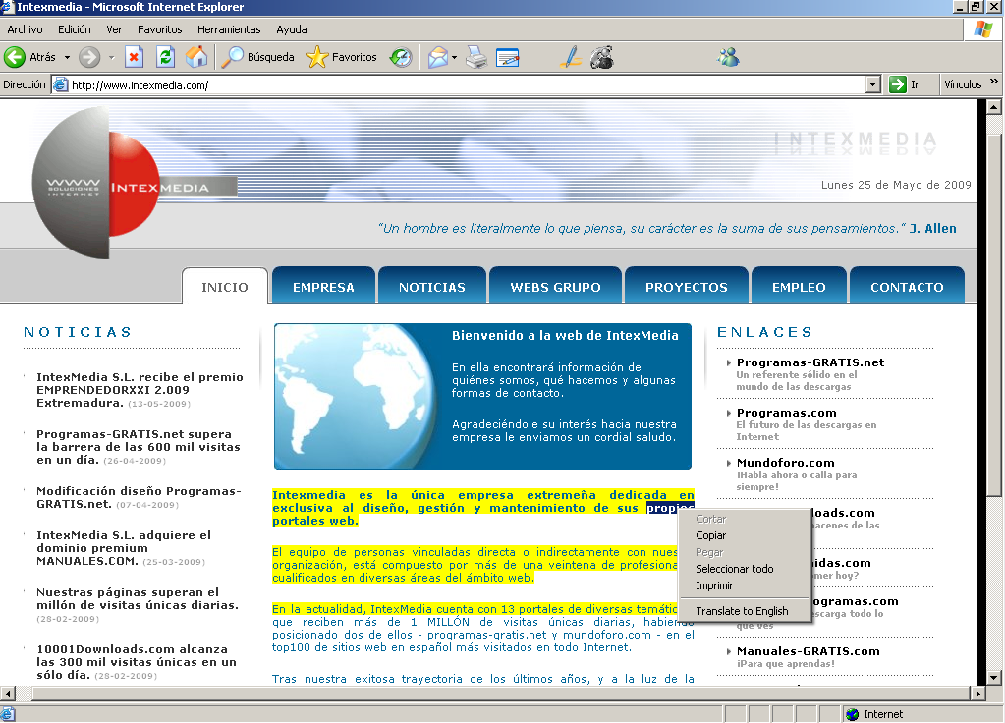Open news about premio EMPRENDEDORXXI 2.009

[x=140, y=390]
